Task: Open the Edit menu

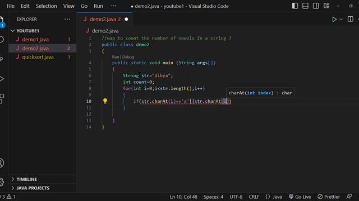Action: tap(25, 6)
